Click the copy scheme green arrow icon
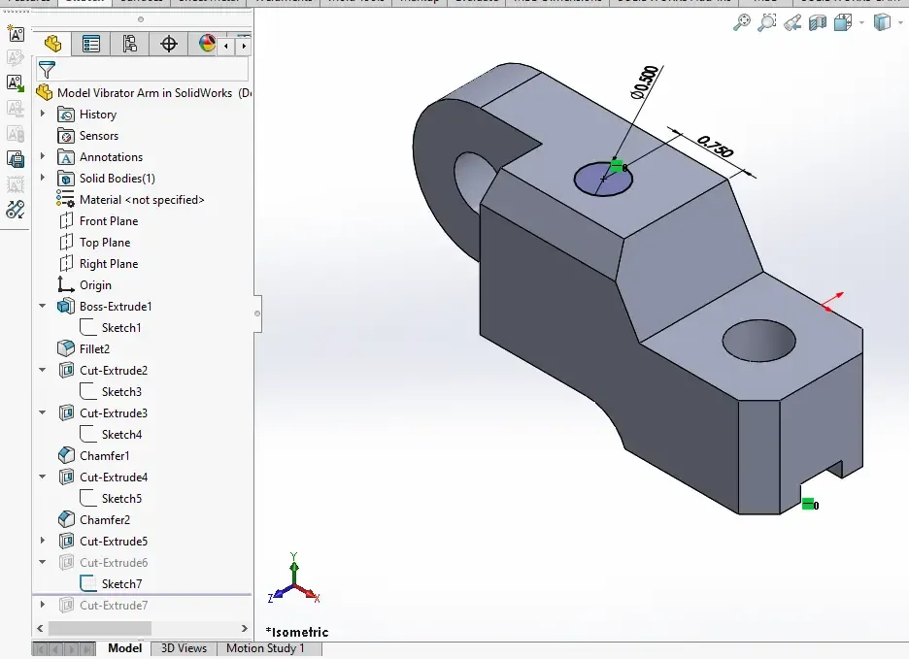Screen dimensions: 909x659 (16, 82)
